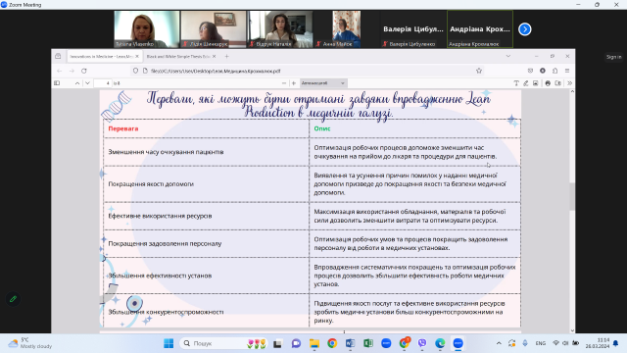This screenshot has height=353, width=627.
Task: Open PDF viewer more tools chevrons
Action: (569, 83)
